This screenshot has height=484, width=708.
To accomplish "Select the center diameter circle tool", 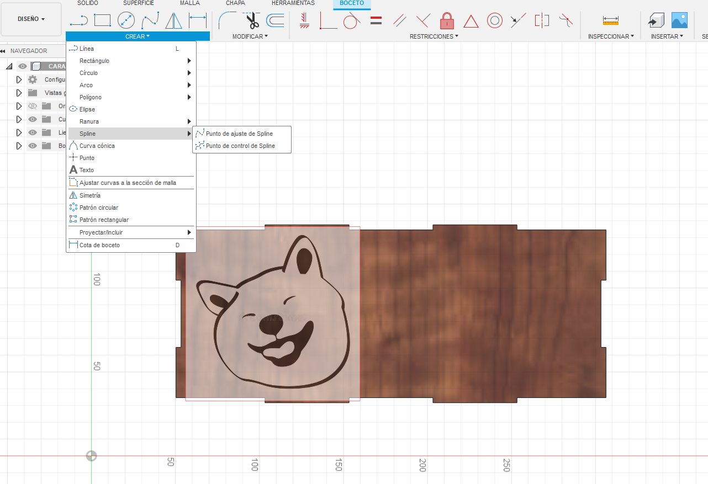I will coord(126,21).
